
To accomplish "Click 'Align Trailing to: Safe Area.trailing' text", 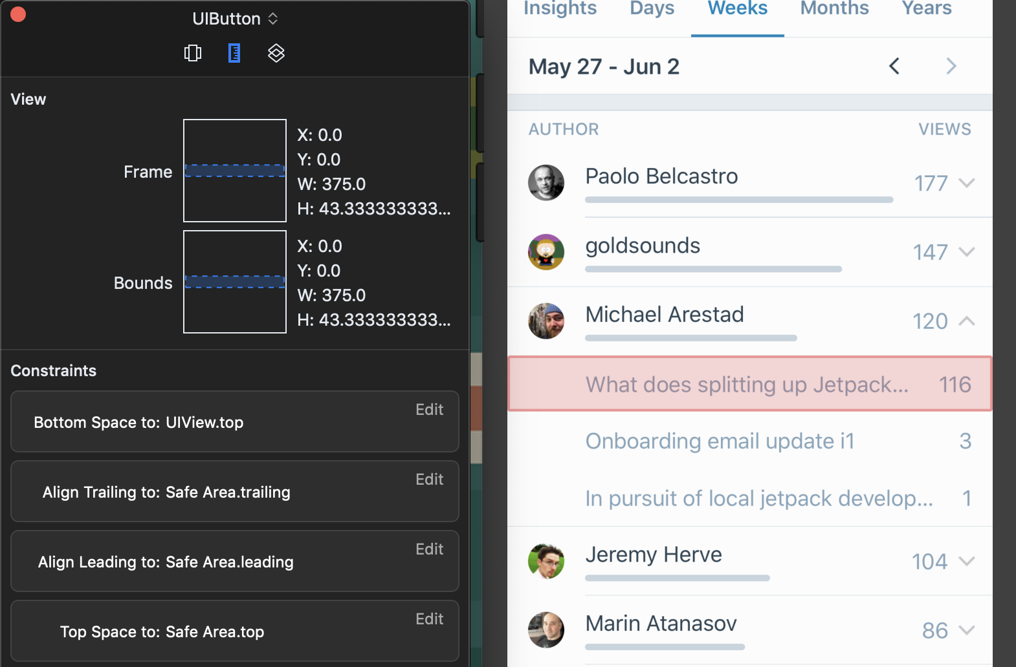I will pyautogui.click(x=166, y=492).
